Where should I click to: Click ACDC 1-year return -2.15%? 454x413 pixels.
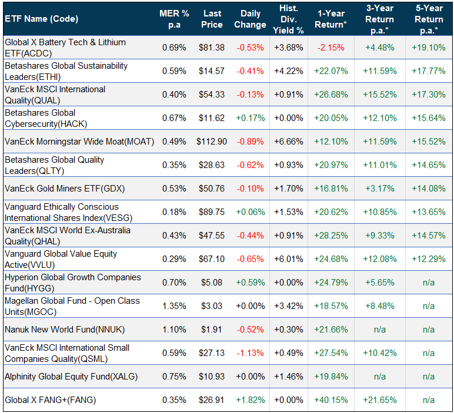tap(331, 48)
